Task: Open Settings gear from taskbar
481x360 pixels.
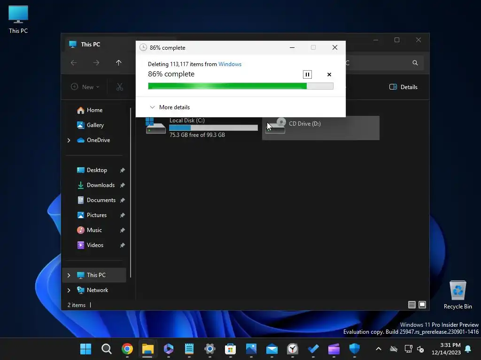Action: (210, 349)
